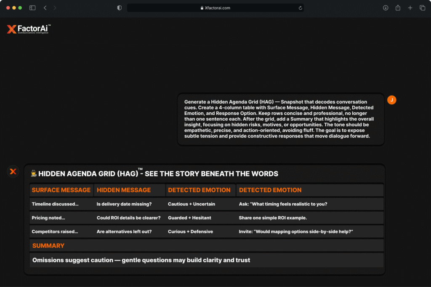431x287 pixels.
Task: Click the Summary section heading
Action: (x=48, y=246)
